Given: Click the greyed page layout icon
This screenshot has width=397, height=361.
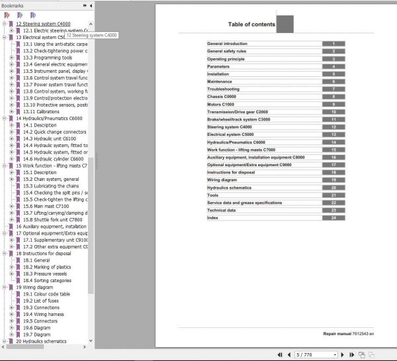Looking at the screenshot, I should tap(371, 354).
